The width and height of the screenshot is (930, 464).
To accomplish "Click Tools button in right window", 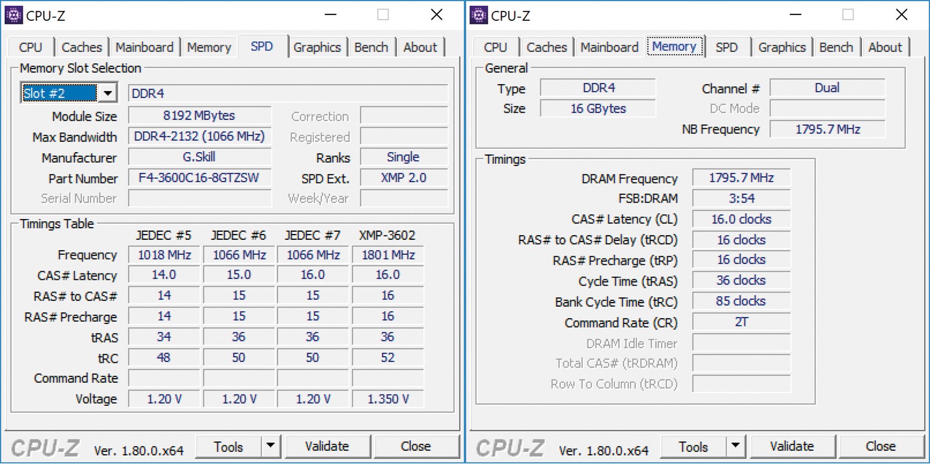I will (x=693, y=447).
